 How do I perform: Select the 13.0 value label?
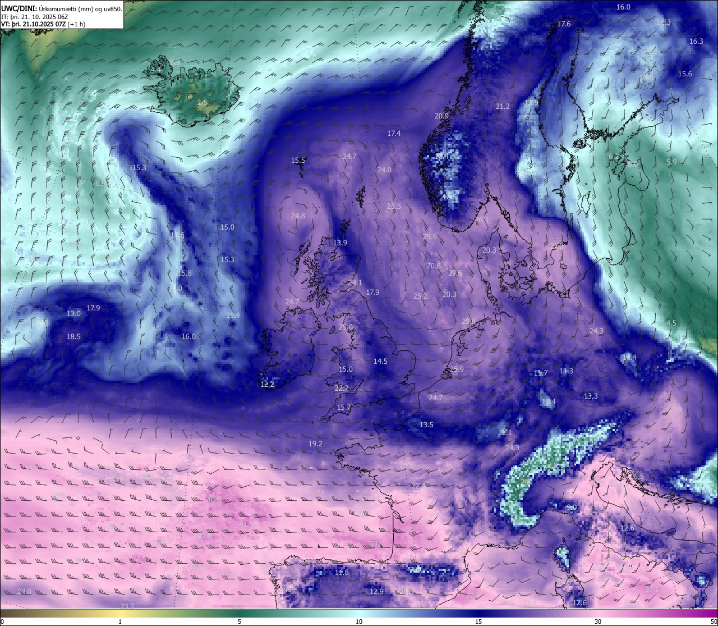point(73,313)
